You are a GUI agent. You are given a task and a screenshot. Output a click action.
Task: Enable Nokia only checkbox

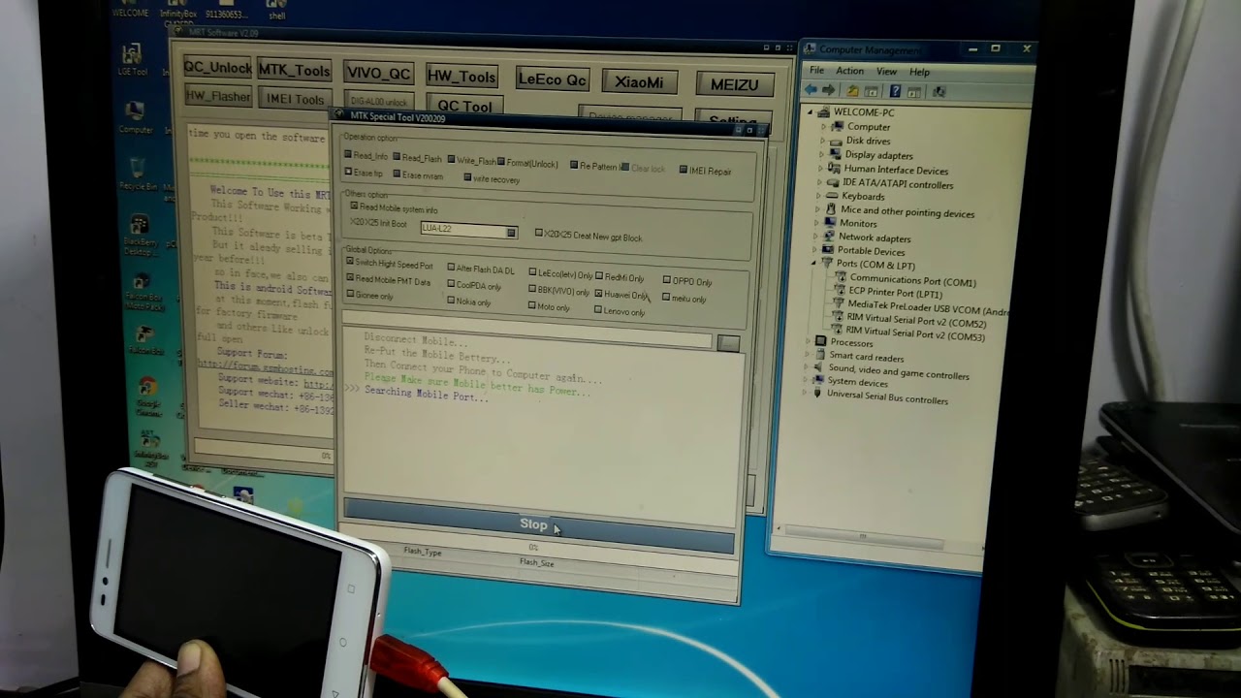pos(451,301)
